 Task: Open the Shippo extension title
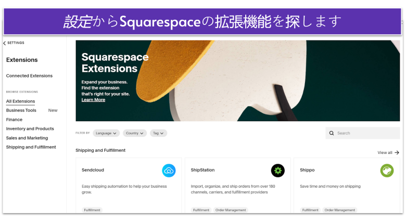307,170
